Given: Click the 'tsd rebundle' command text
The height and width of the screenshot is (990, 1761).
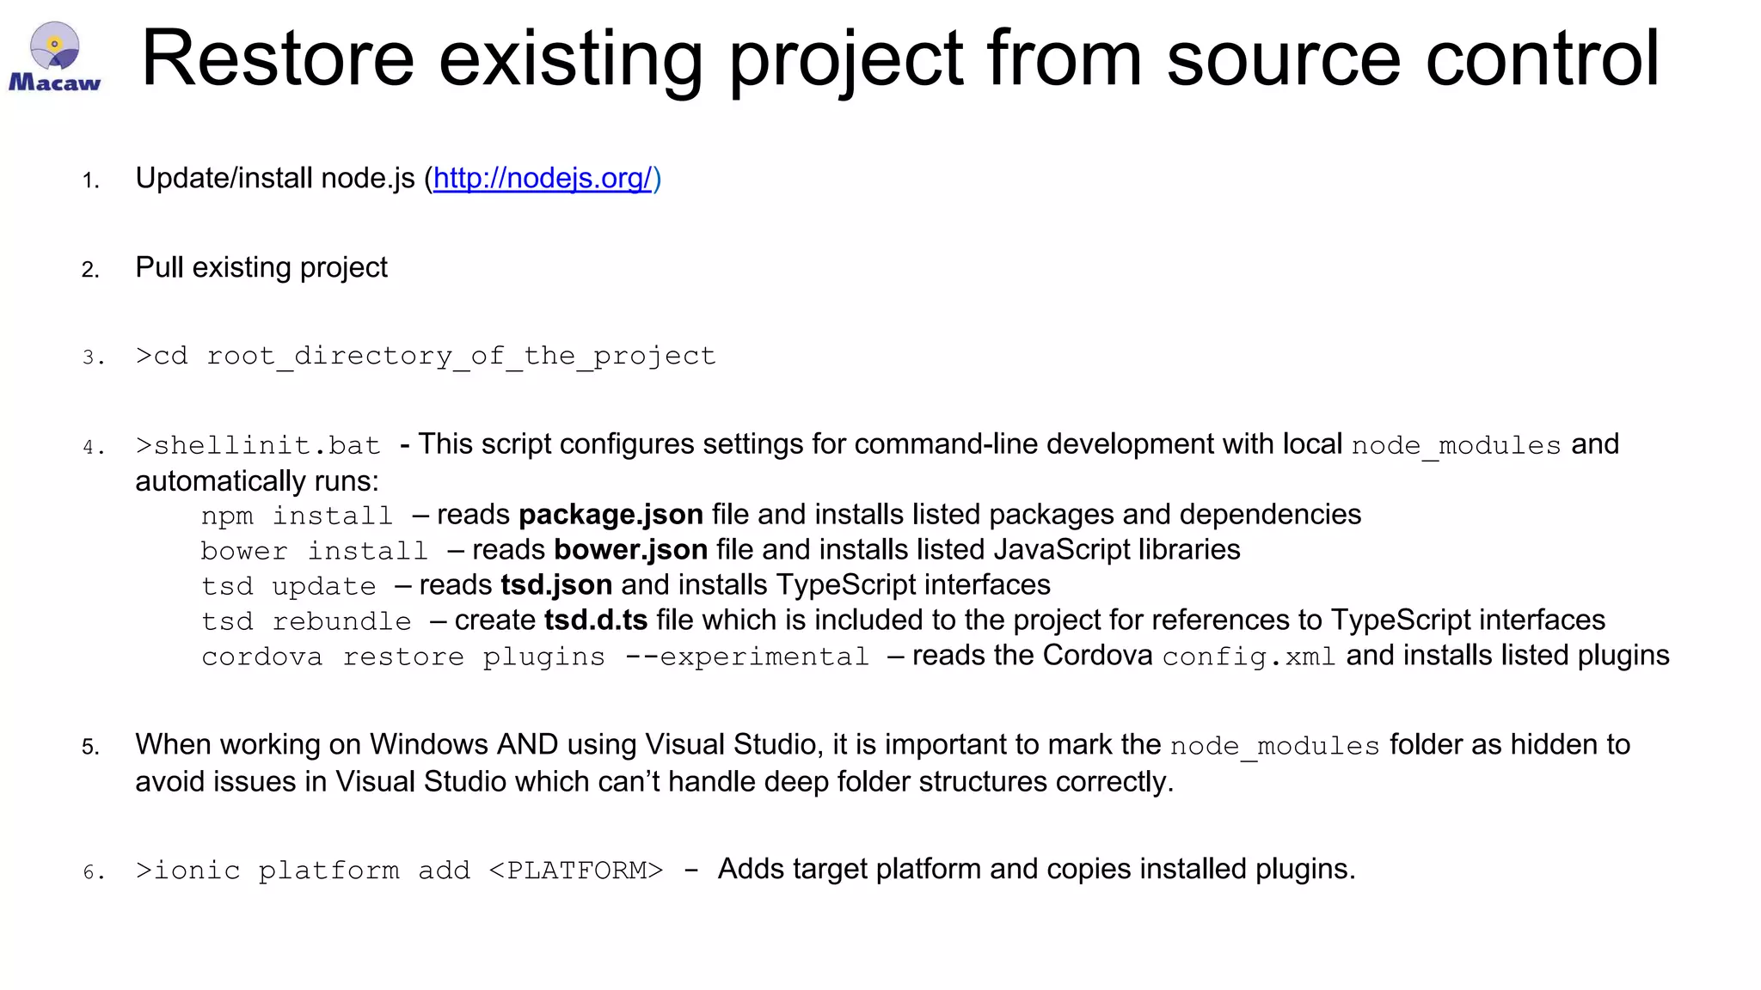Looking at the screenshot, I should point(306,621).
